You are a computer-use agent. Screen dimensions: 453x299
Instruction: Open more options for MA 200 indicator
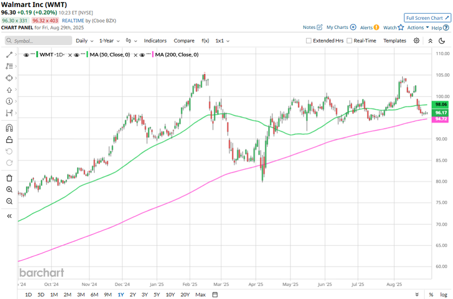(x=148, y=54)
